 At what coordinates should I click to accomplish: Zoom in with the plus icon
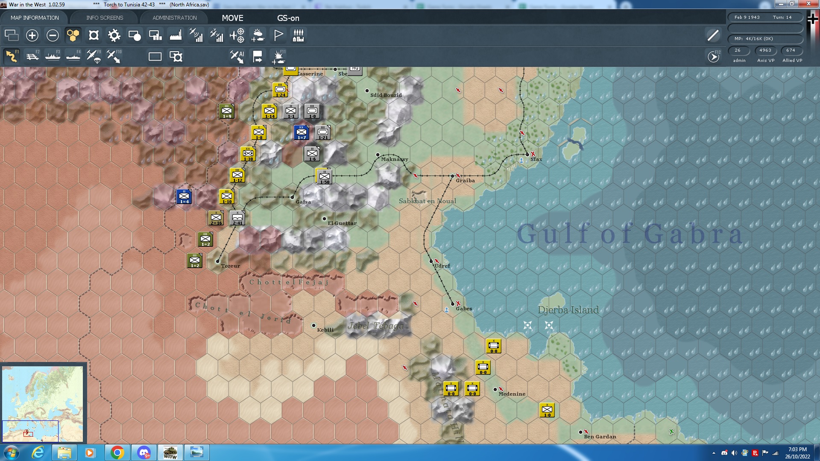click(32, 35)
